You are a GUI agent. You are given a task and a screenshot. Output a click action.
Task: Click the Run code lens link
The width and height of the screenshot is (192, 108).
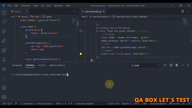click(x=98, y=28)
